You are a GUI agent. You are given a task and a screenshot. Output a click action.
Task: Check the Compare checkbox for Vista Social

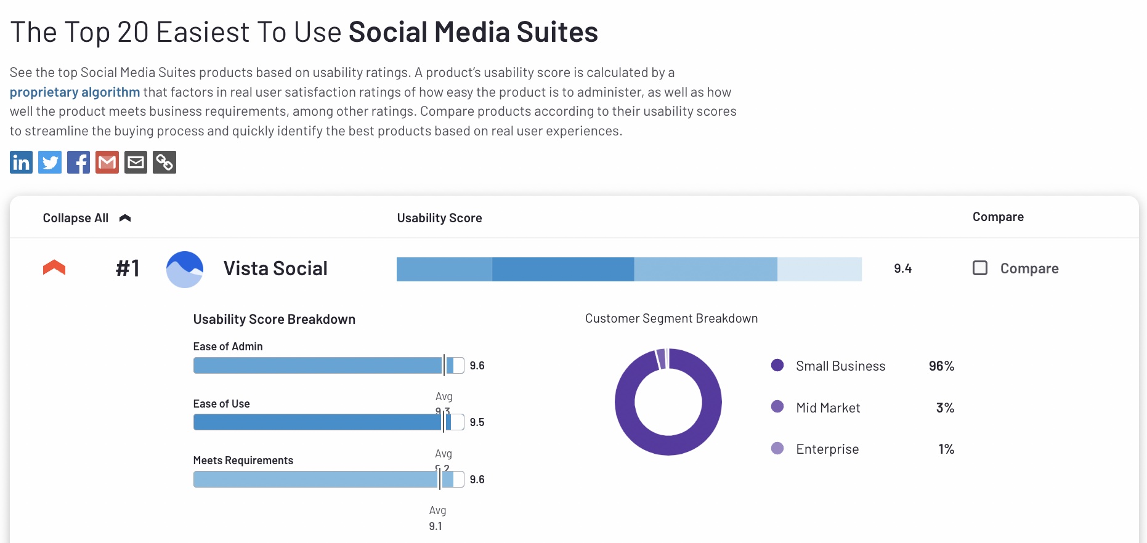point(980,268)
